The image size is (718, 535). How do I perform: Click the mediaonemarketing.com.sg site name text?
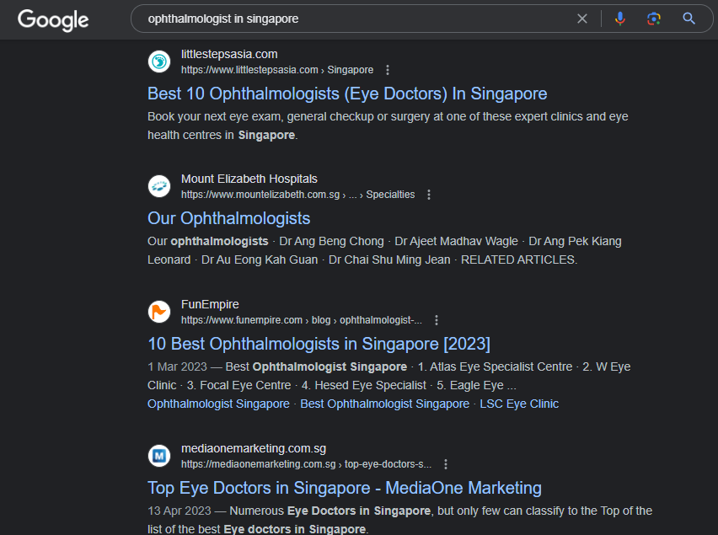[254, 448]
